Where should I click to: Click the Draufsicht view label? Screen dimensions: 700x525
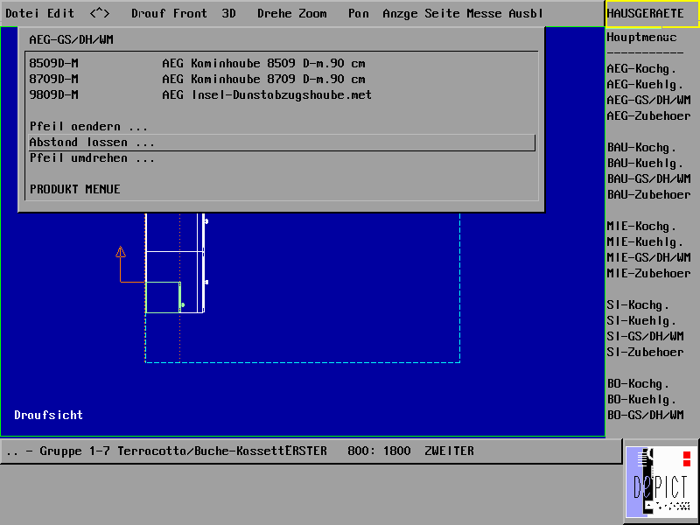[x=49, y=415]
